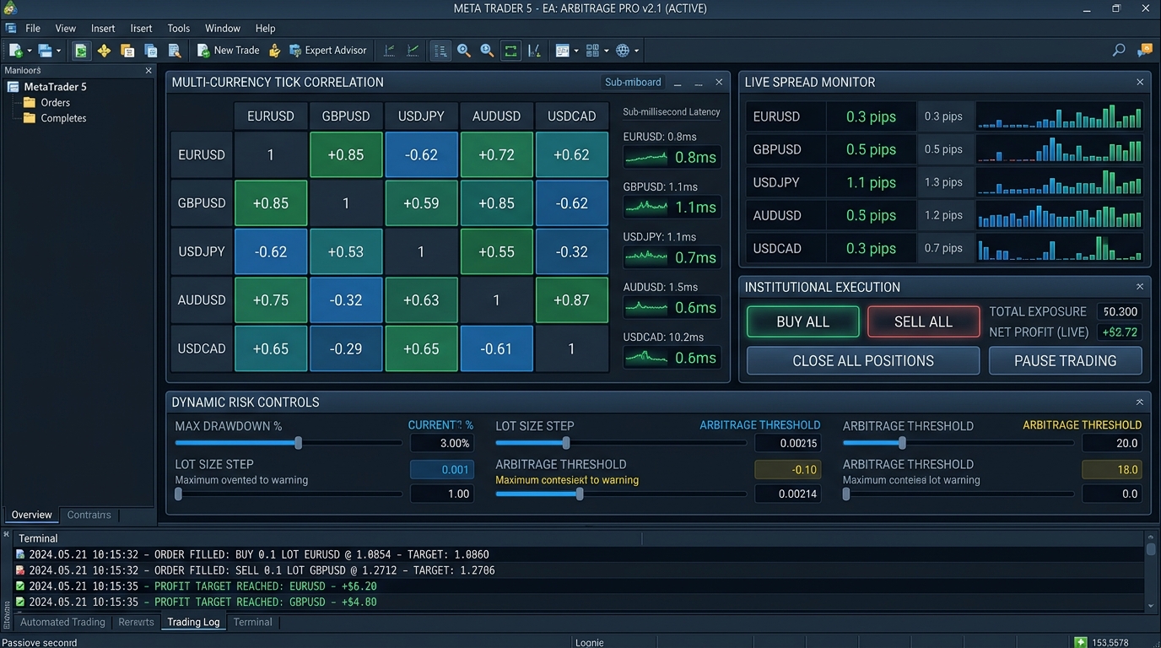The height and width of the screenshot is (648, 1161).
Task: Click the blue overlapping windows toolbar icon
Action: (x=151, y=51)
